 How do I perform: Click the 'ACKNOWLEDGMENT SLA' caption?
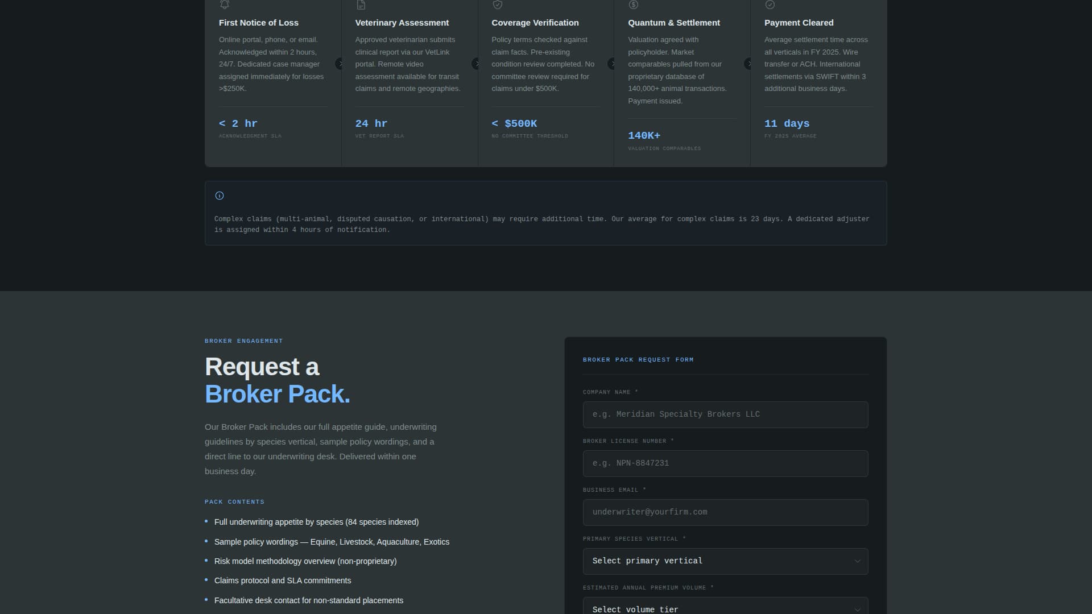(250, 136)
